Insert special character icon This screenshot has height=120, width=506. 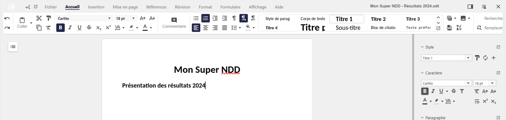point(459,28)
